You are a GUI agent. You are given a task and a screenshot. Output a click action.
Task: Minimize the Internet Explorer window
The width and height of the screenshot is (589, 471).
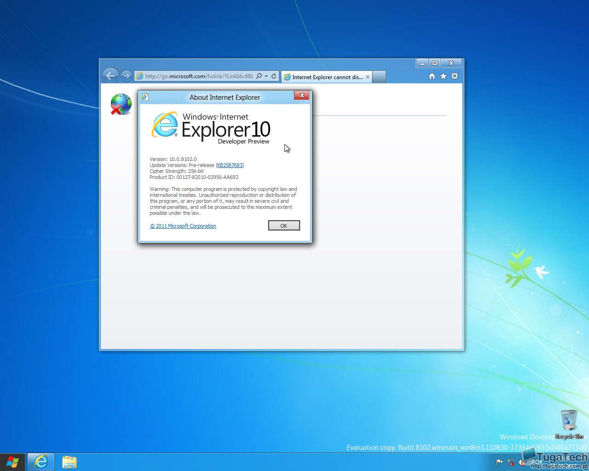pos(422,63)
